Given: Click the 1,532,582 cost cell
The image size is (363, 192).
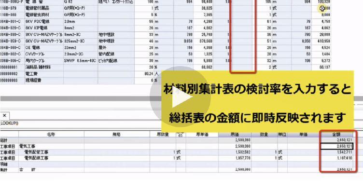Looking at the screenshot, I should click(x=235, y=152).
